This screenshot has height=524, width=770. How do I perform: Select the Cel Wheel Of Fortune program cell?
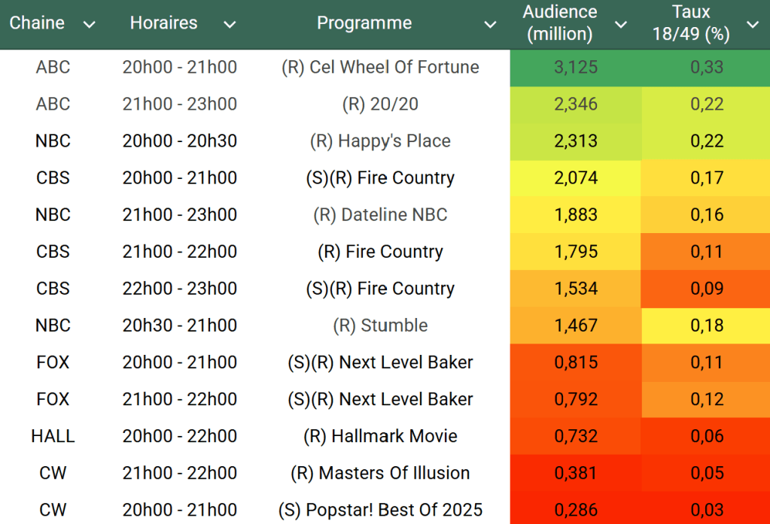click(x=380, y=67)
